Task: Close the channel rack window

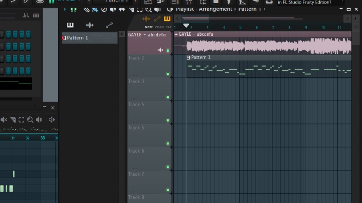Action: coord(52,108)
